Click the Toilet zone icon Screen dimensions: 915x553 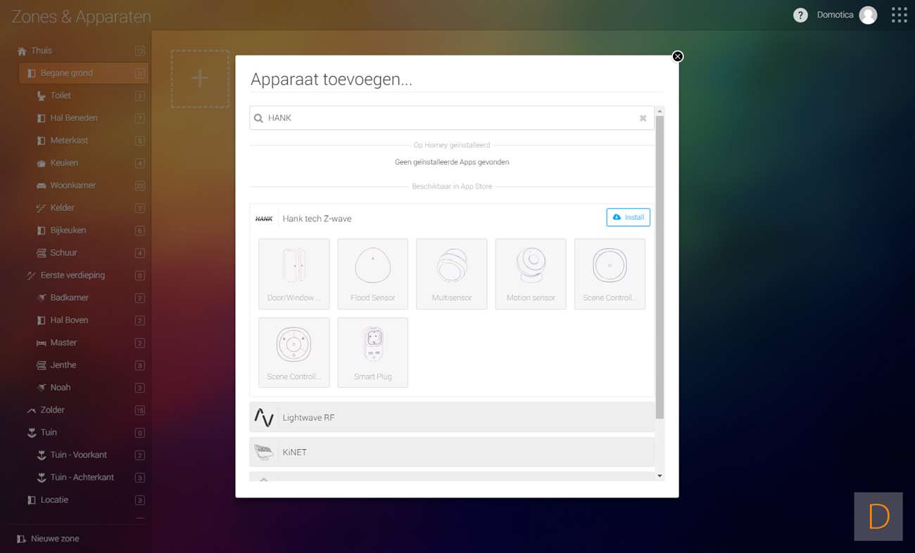[x=42, y=96]
